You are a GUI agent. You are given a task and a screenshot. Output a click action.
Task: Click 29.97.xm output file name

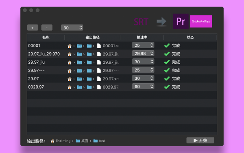[x=111, y=79]
